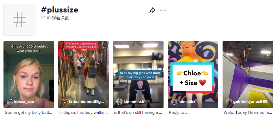Image resolution: width=276 pixels, height=117 pixels.
Task: Click kimmmie.k's profile avatar
Action: (x=119, y=102)
